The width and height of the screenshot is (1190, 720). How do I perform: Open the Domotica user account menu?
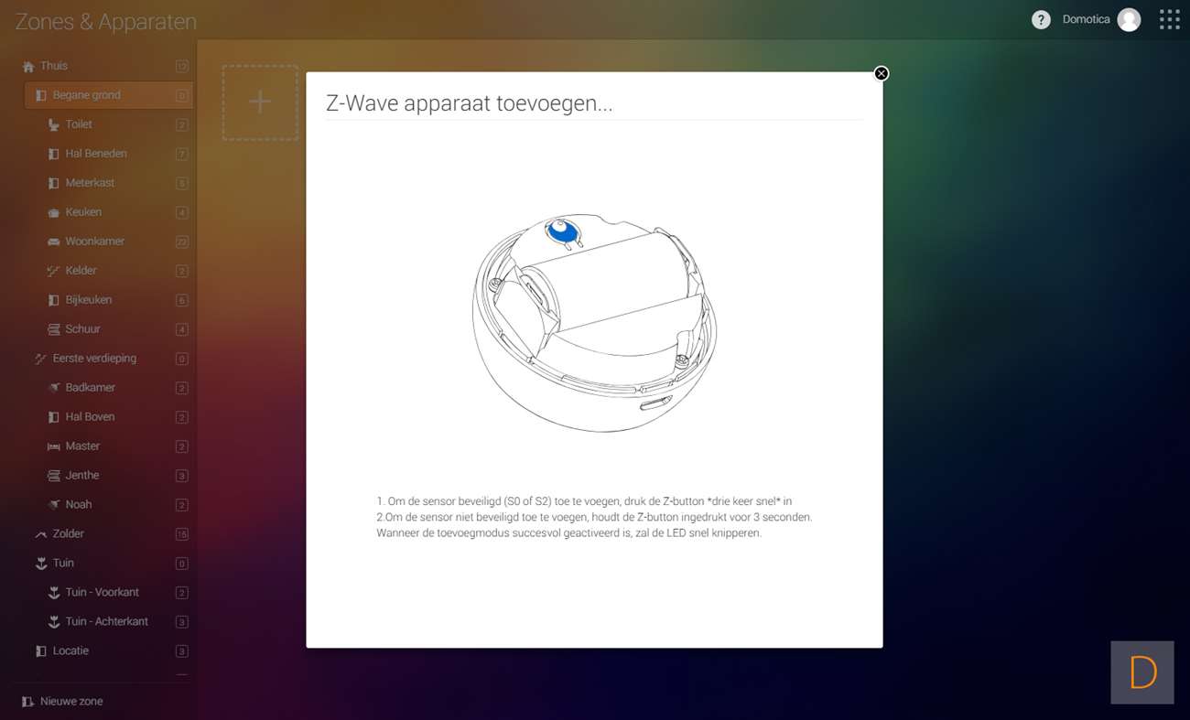[1101, 20]
